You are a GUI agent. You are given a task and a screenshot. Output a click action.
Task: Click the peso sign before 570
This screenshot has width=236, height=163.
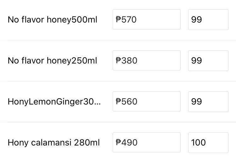click(118, 20)
